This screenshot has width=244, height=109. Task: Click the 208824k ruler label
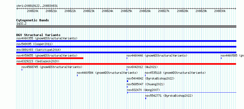click(x=107, y=11)
